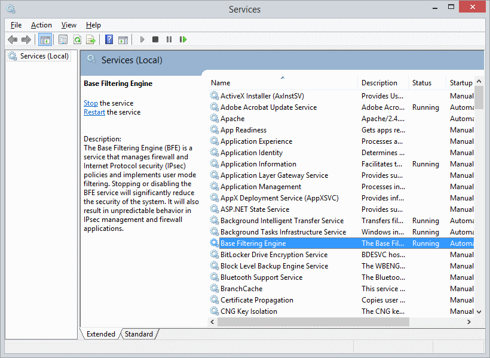Click the Start Service play icon
The width and height of the screenshot is (490, 358).
(142, 39)
